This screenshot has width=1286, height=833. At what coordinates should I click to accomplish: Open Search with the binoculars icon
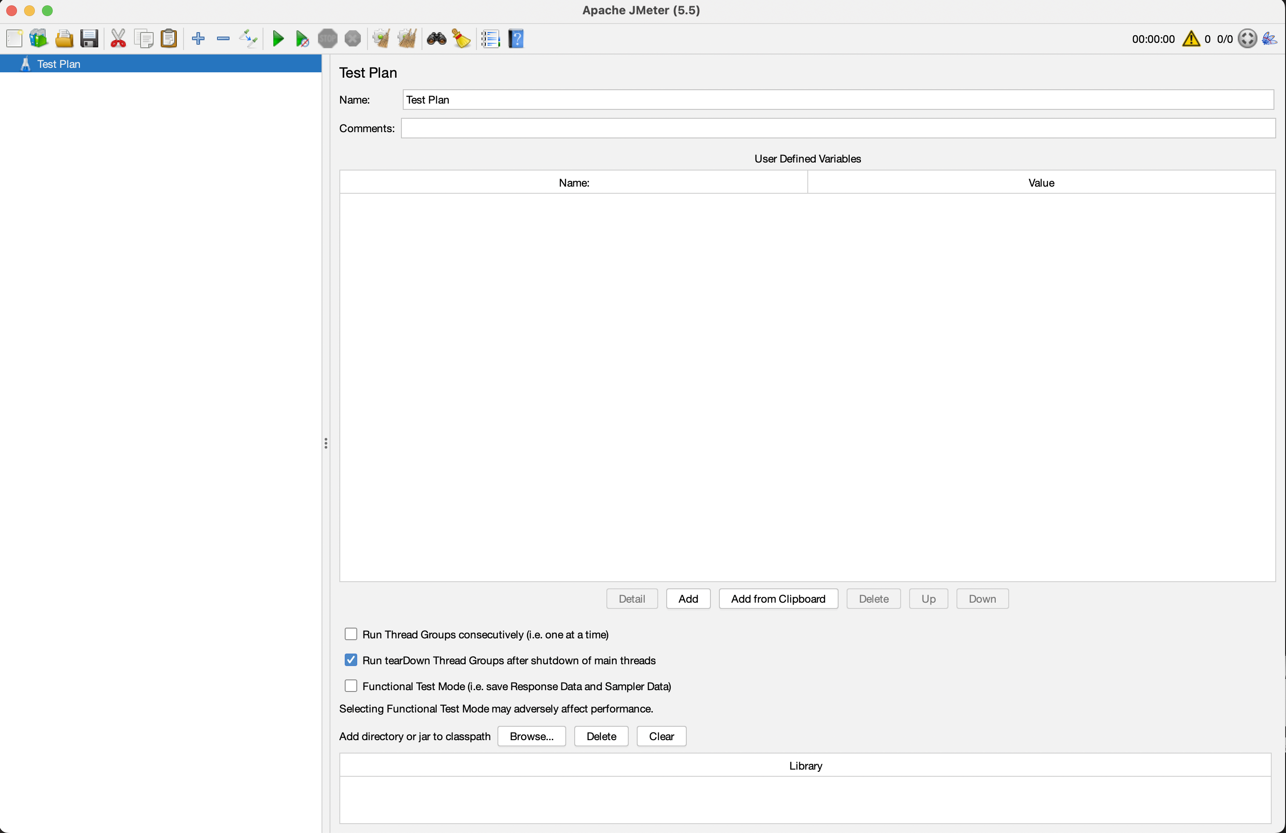[x=436, y=39]
